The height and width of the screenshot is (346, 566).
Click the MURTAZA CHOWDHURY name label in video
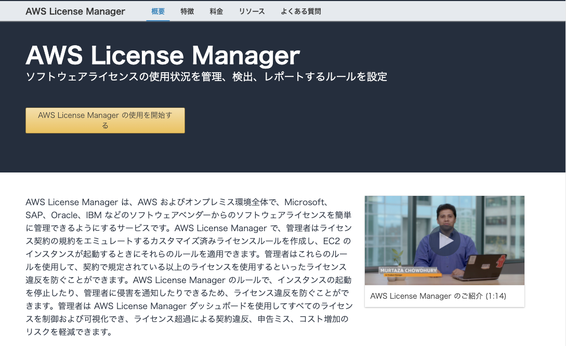point(408,270)
